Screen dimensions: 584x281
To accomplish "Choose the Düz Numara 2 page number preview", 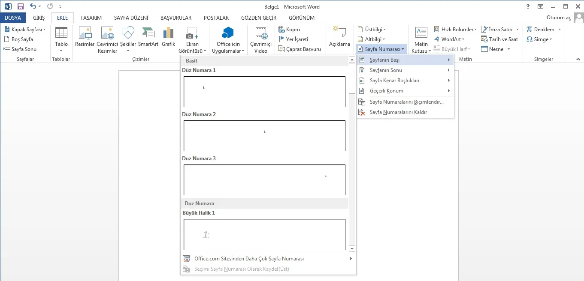I will coord(264,135).
